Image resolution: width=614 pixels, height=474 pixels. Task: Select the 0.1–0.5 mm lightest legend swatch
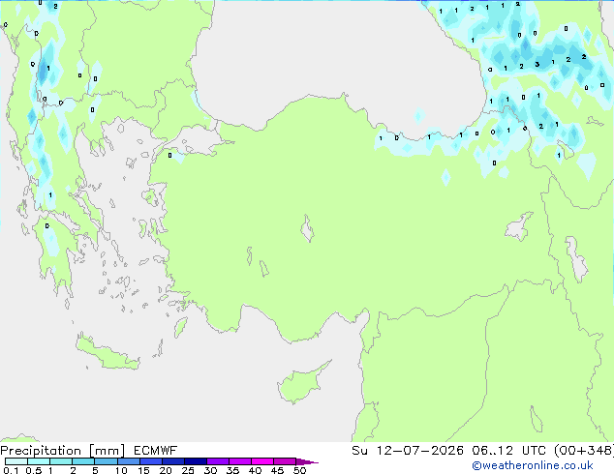[16, 461]
